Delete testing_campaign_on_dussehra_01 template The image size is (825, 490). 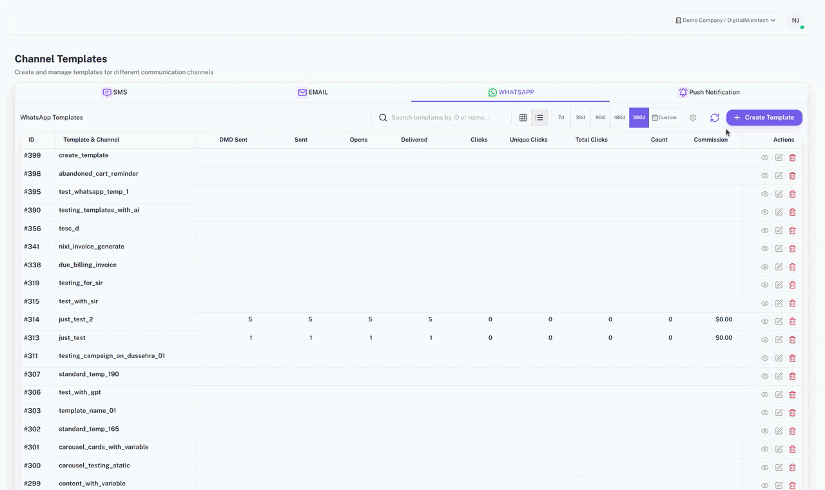point(793,358)
